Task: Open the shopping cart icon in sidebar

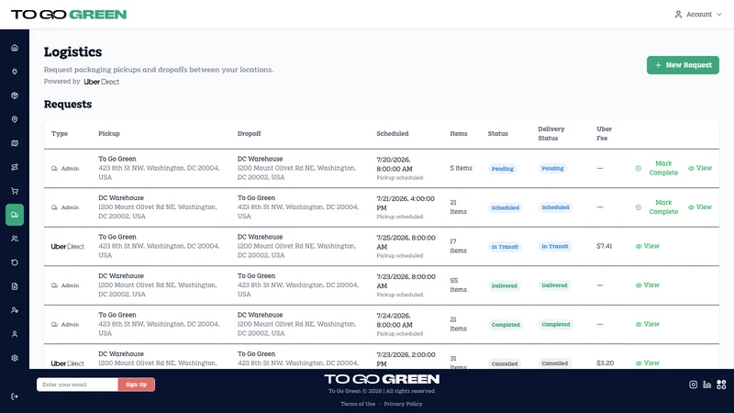Action: [x=15, y=191]
